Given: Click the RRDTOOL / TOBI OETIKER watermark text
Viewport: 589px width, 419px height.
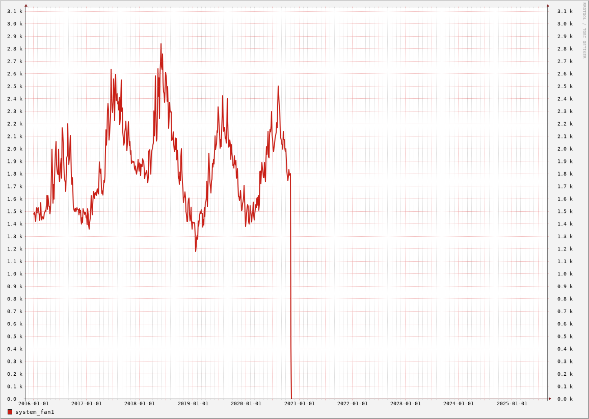Looking at the screenshot, I should [x=584, y=31].
